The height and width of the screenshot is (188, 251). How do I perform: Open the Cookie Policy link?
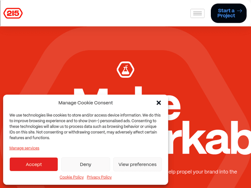(x=72, y=177)
